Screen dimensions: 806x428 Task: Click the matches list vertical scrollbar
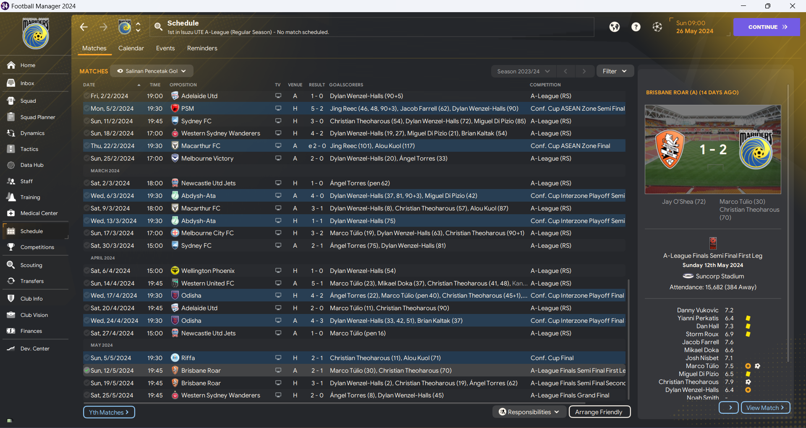coord(628,340)
